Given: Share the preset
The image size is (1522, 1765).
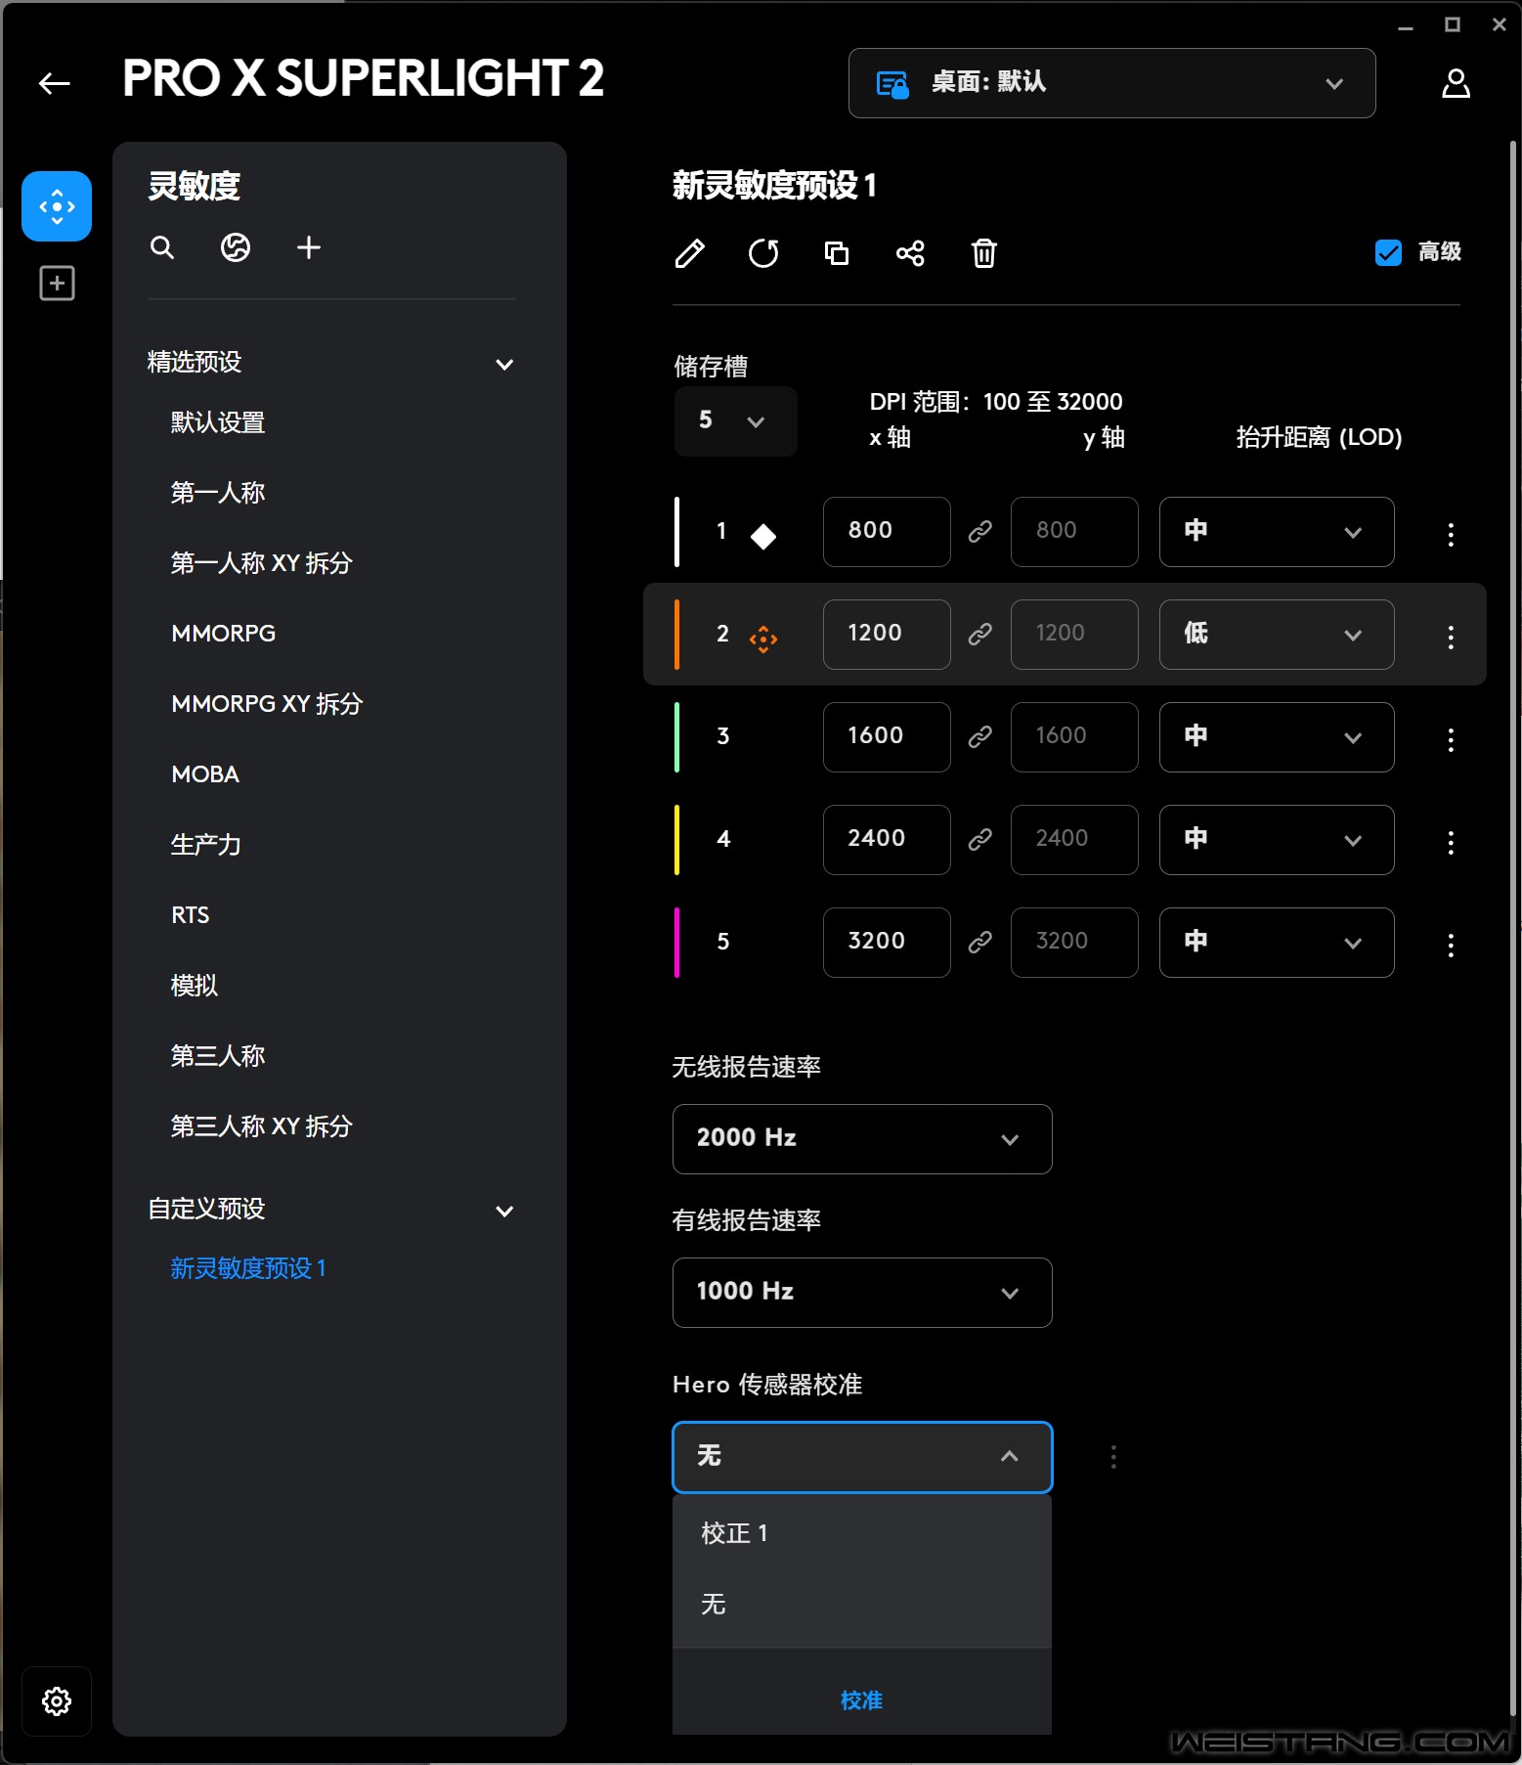Looking at the screenshot, I should point(910,253).
